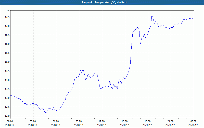The height and width of the screenshot is (128, 204).
Task: Click the 15:00 time axis label
Action: 125,121
